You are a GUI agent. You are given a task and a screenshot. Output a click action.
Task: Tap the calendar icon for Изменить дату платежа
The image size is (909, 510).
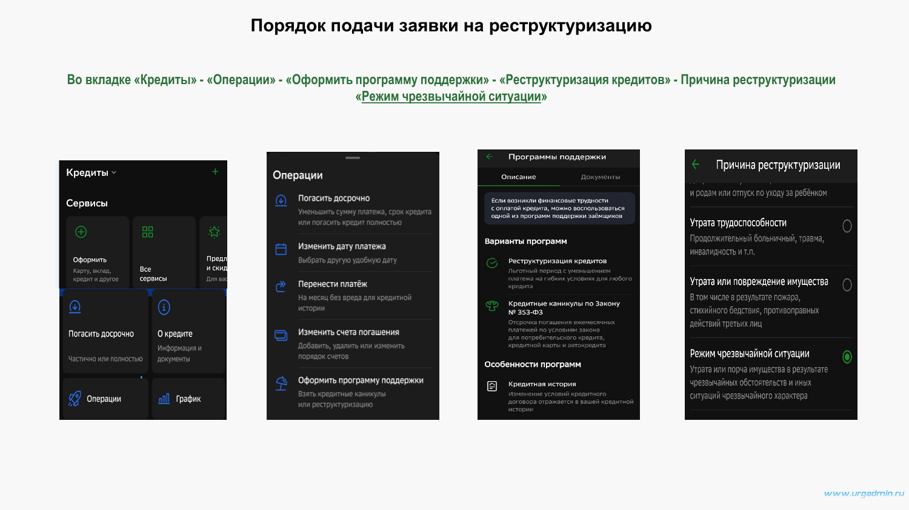(281, 249)
